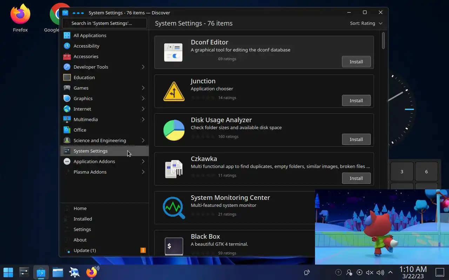Click the speaker volume tray icon
449x280 pixels.
coord(380,273)
